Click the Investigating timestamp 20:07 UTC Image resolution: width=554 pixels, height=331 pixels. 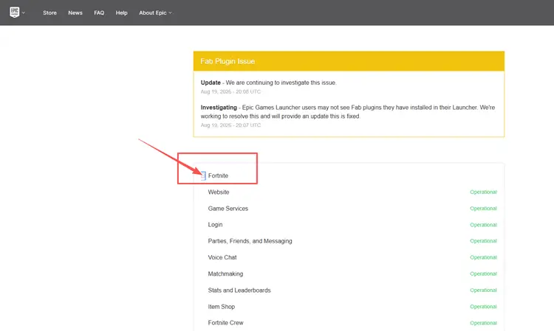pyautogui.click(x=230, y=125)
